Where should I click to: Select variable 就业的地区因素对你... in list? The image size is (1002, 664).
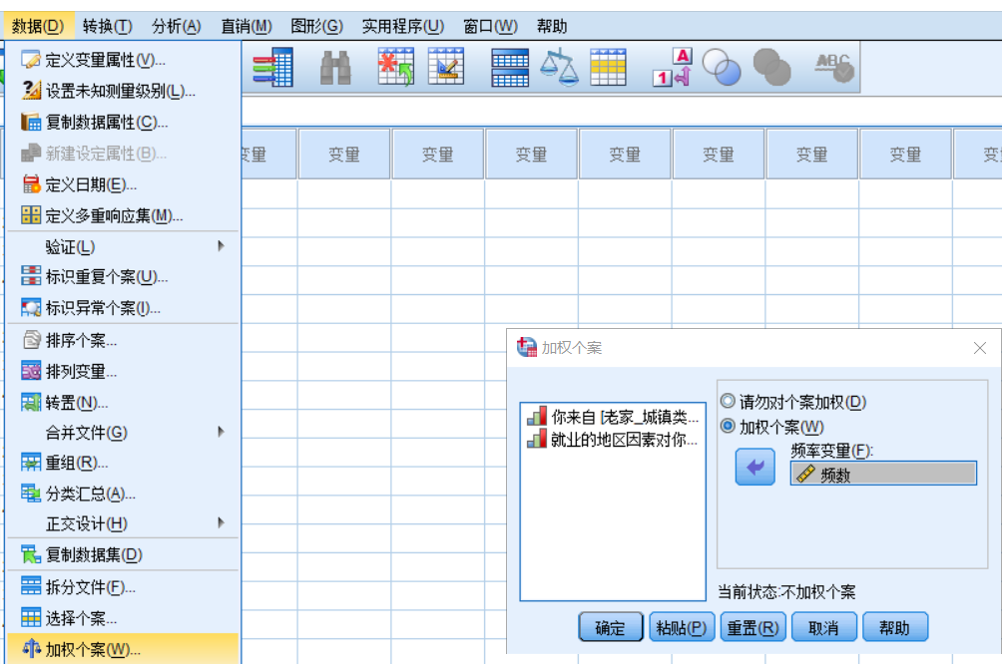tap(613, 440)
